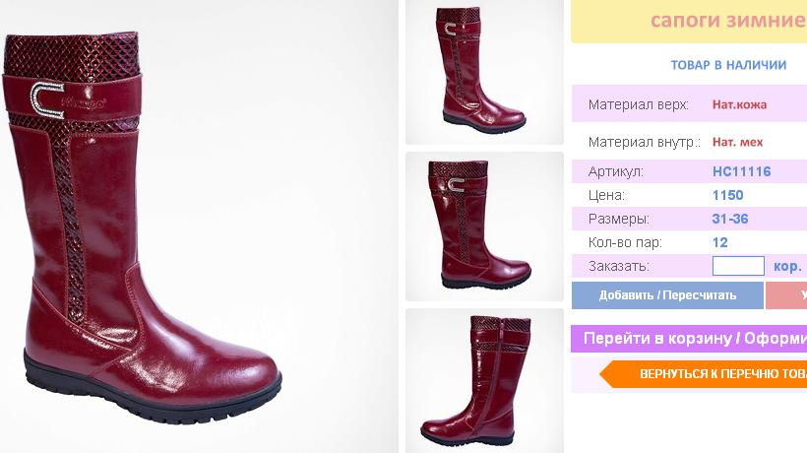
Task: Click the сапоги зимние title banner
Action: (689, 21)
